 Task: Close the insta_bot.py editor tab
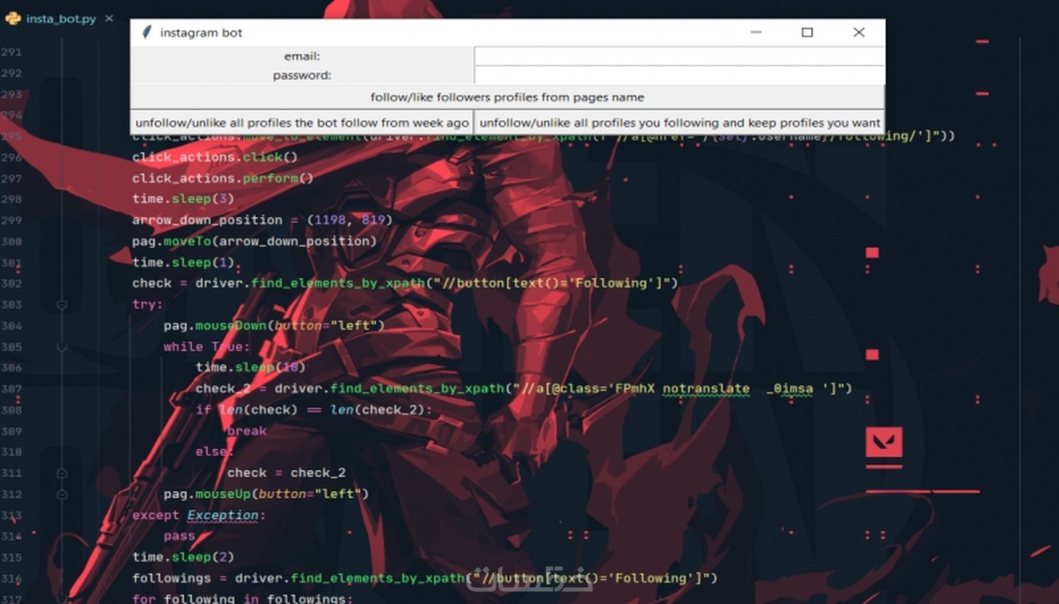point(109,19)
